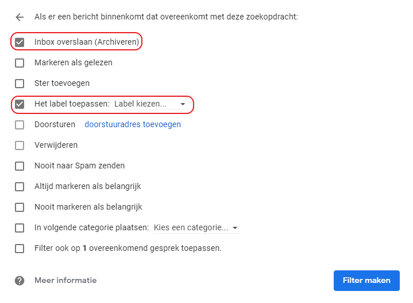This screenshot has width=413, height=303.
Task: Check the Doorsturen checkbox
Action: [x=20, y=125]
